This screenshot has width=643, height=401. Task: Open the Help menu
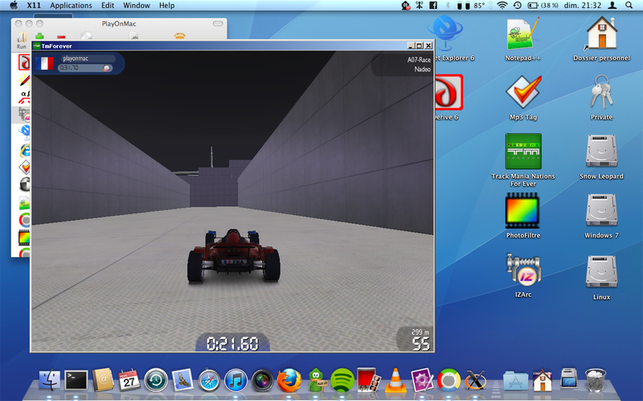click(x=166, y=6)
